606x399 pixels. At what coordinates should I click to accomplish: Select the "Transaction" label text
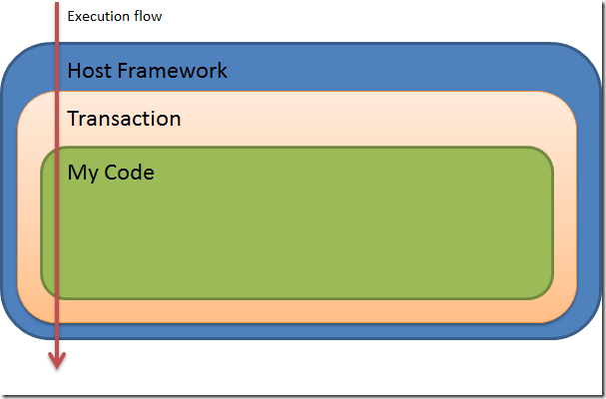(x=124, y=118)
